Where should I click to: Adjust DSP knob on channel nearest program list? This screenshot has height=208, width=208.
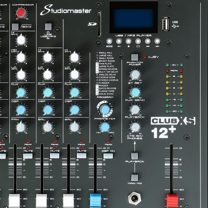coord(75,110)
